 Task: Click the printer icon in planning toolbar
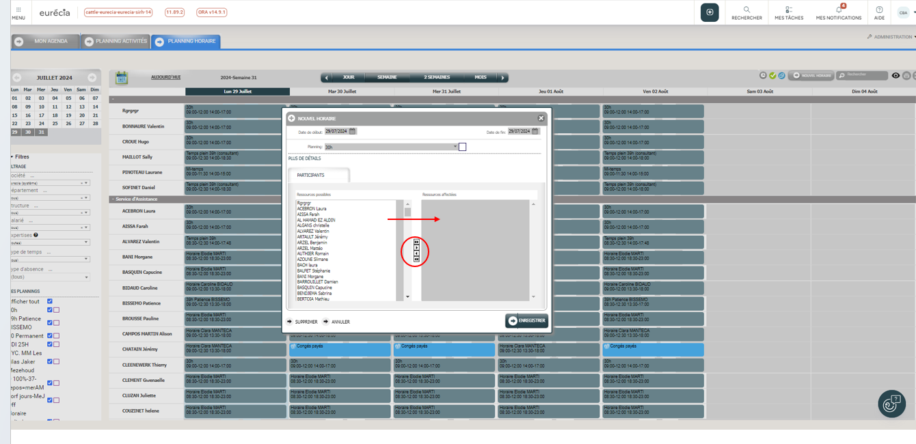click(906, 76)
